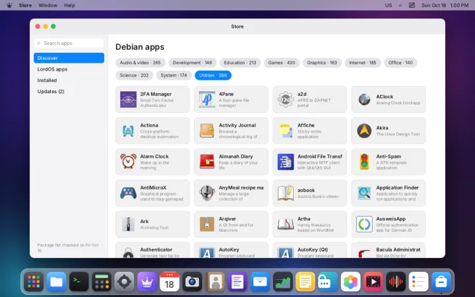
Task: Click the Ark archiving tool icon
Action: pyautogui.click(x=128, y=224)
